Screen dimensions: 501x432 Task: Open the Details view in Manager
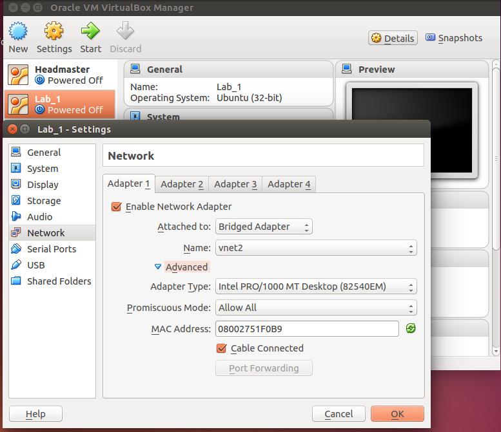(x=393, y=38)
